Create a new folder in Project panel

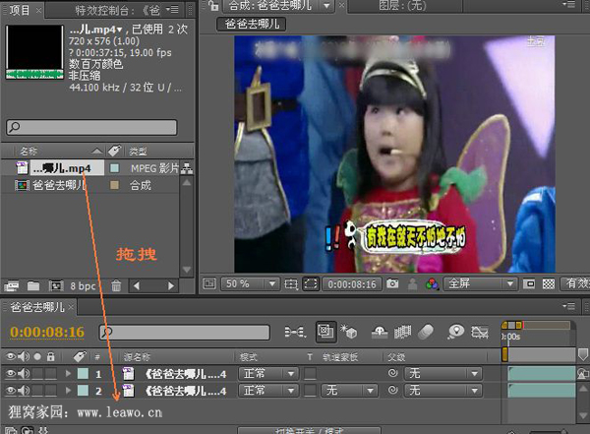coord(35,286)
